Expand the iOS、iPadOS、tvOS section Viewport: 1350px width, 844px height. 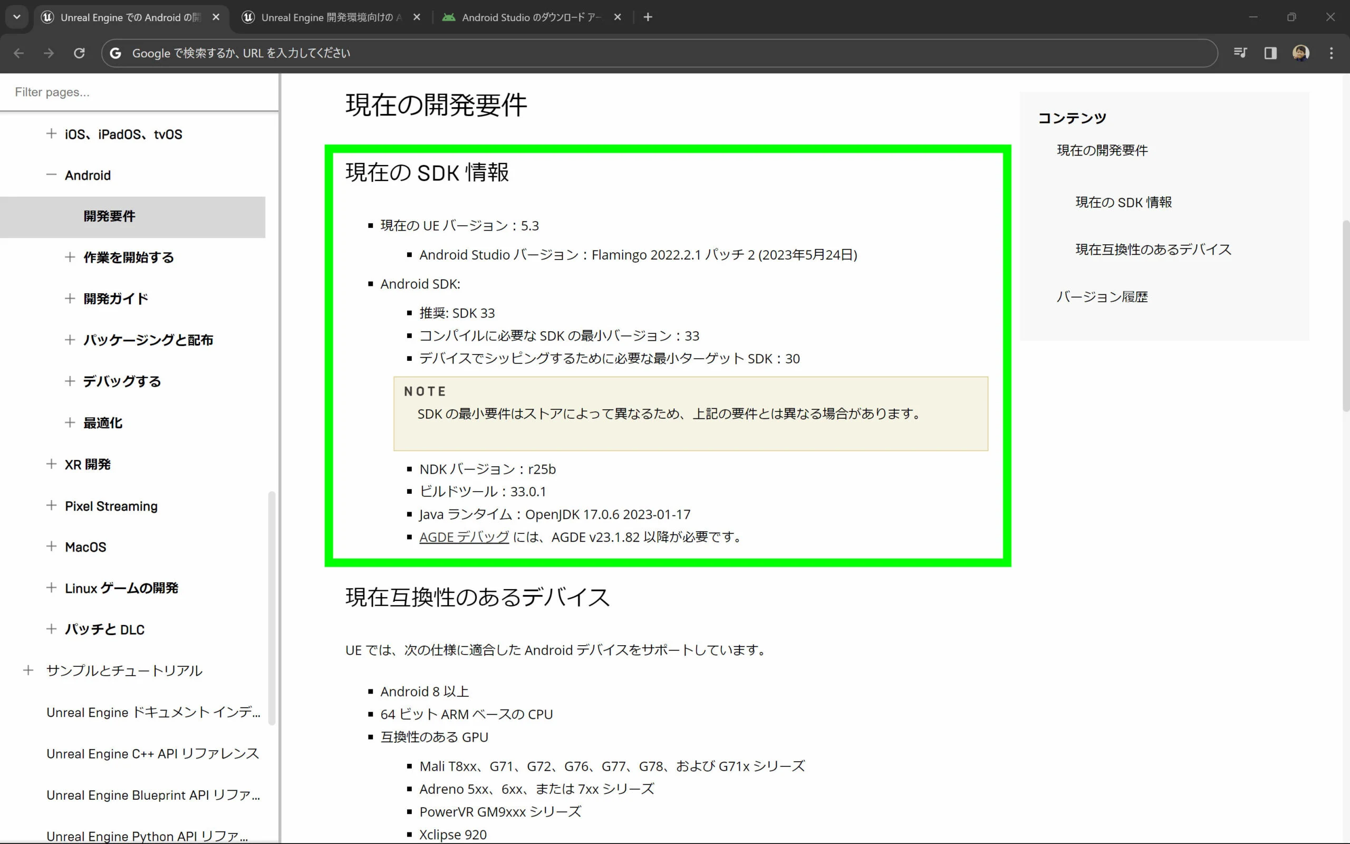(51, 134)
